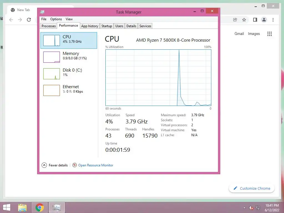Open the Google apps grid icon

pyautogui.click(x=270, y=34)
